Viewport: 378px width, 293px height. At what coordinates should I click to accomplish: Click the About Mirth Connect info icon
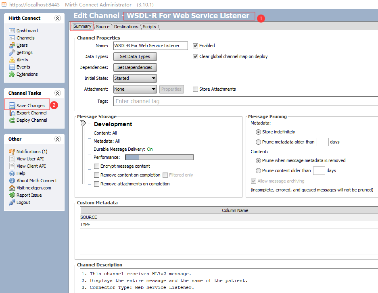click(12, 181)
